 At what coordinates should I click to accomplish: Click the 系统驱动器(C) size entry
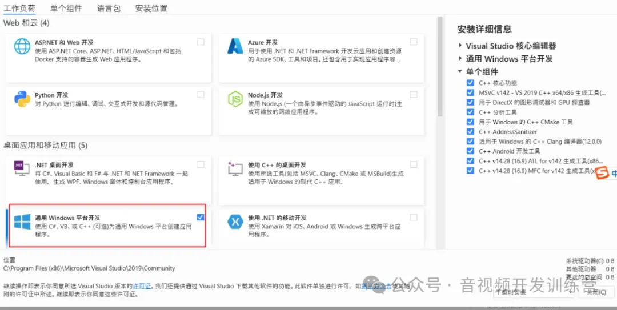point(590,261)
